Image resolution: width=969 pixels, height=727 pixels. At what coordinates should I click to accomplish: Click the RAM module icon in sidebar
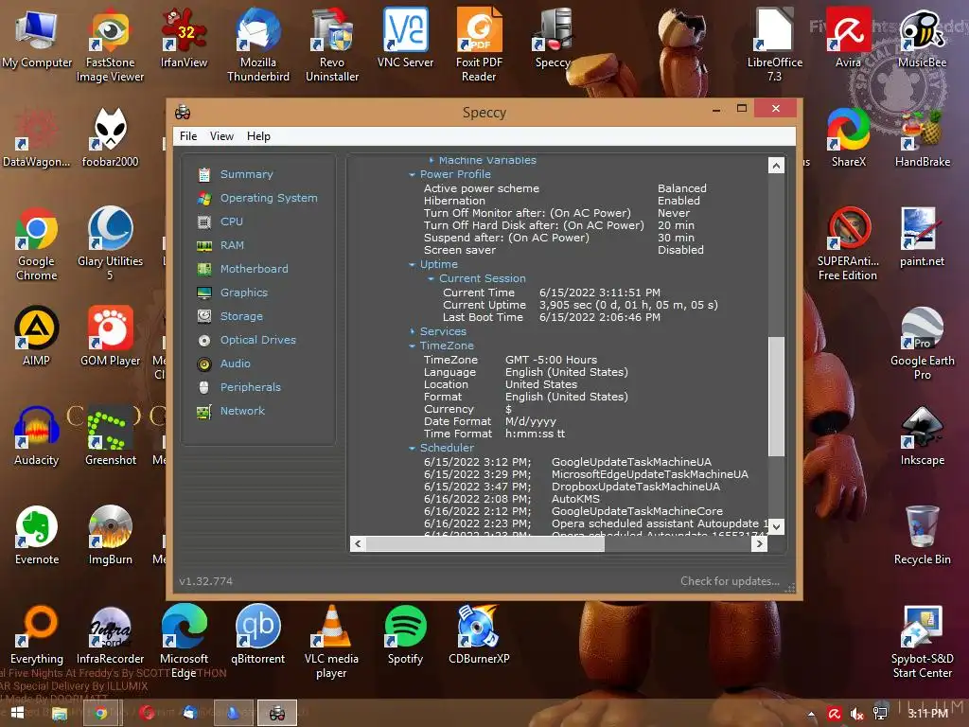point(204,246)
